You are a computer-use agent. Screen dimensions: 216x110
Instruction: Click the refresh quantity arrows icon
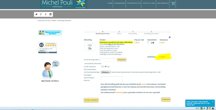tap(152, 43)
